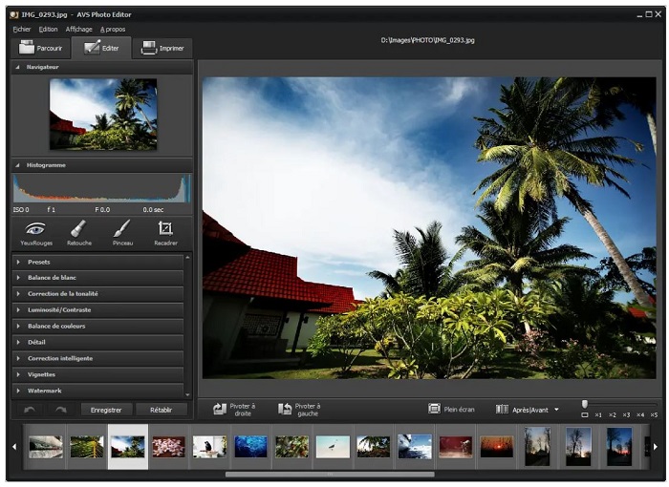
Task: Click the Enregistrer button
Action: click(106, 410)
